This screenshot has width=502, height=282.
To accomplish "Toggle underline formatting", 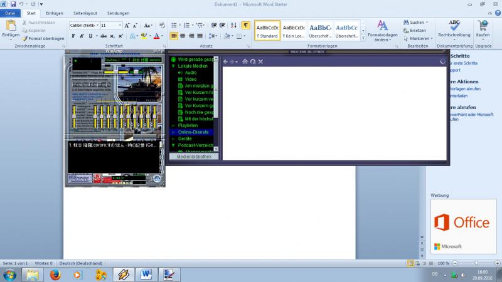I will pyautogui.click(x=90, y=36).
